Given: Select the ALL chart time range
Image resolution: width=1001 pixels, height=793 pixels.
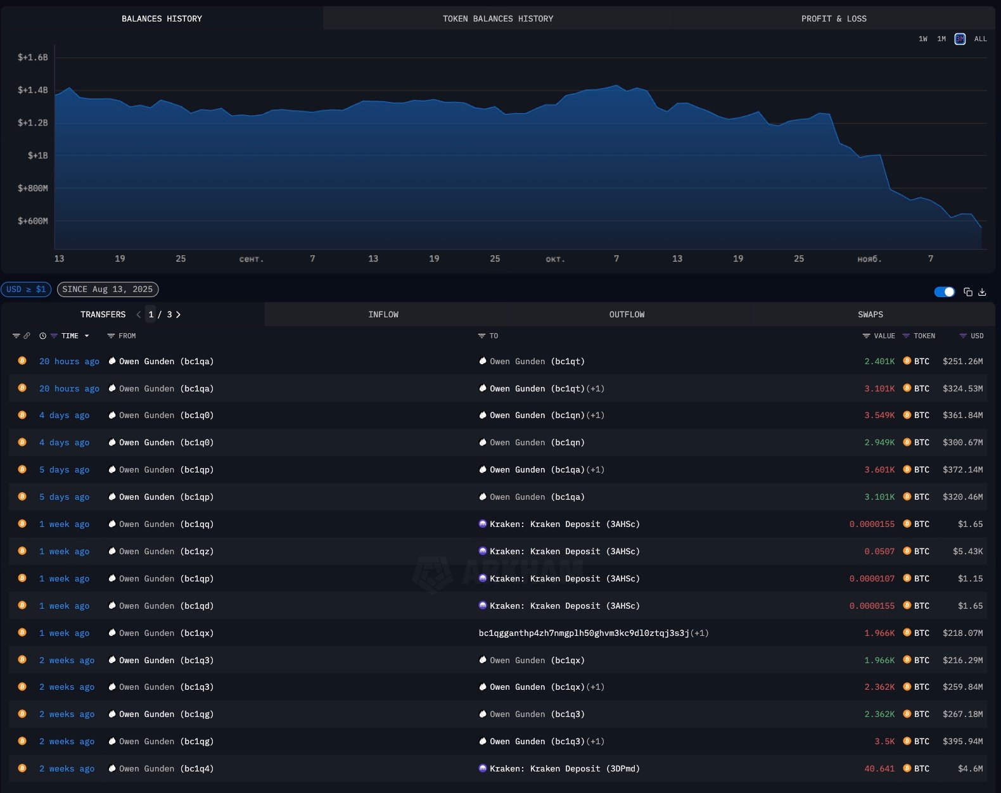Looking at the screenshot, I should 980,39.
